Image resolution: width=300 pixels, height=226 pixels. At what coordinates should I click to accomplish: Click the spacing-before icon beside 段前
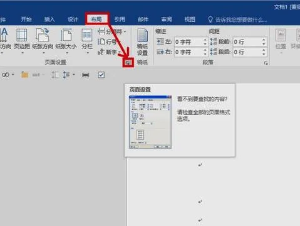click(214, 41)
